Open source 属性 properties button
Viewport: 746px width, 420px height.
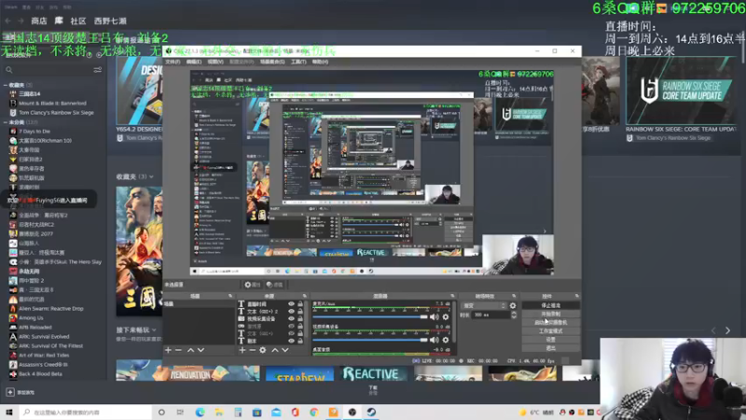point(253,285)
